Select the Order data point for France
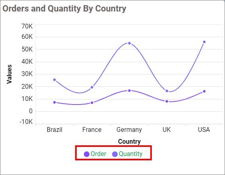Screen dimensions: 225x175 coord(92,103)
